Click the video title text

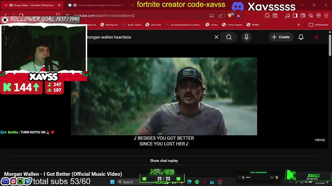click(63, 174)
